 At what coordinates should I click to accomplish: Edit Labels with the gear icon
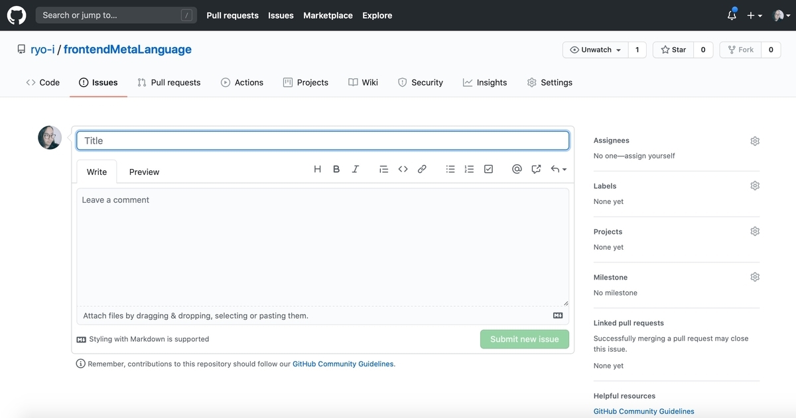pos(755,185)
